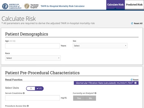
Task: Click the TAVR In-Hospital Mortality Risk Calculator title
Action: point(63,6)
